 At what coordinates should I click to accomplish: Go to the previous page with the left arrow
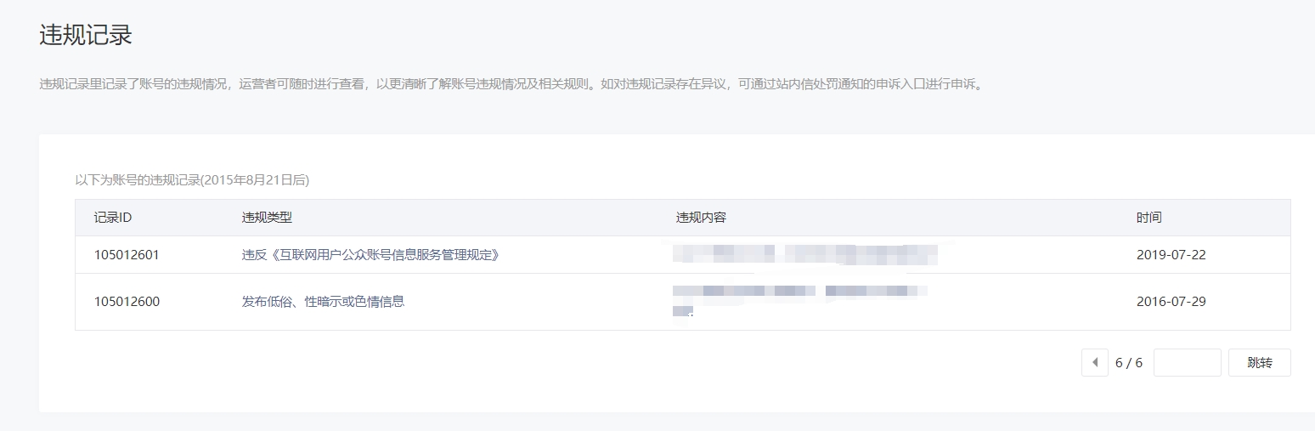(1094, 362)
